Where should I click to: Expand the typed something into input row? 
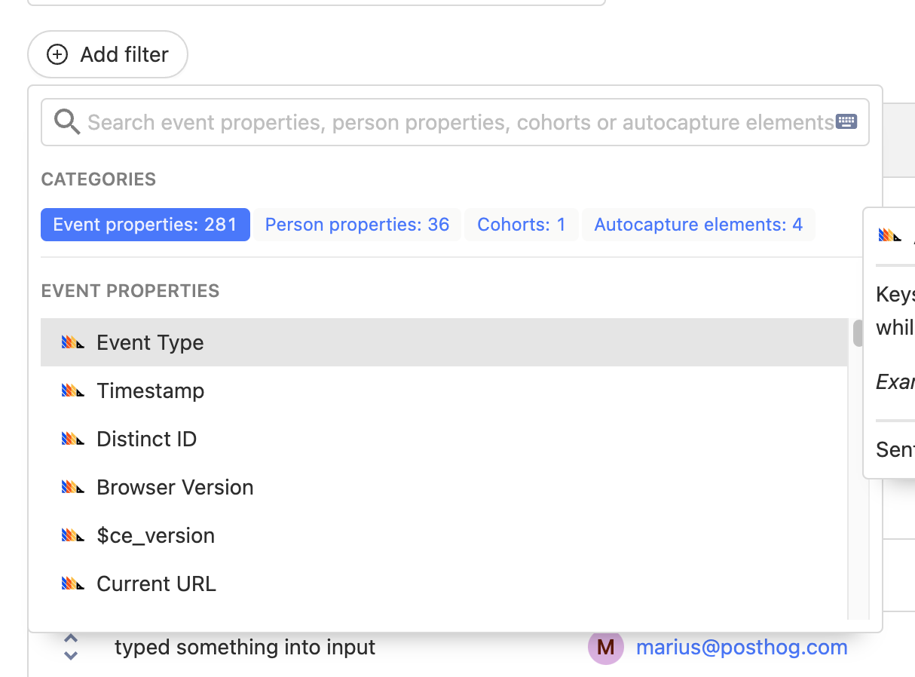[x=71, y=647]
